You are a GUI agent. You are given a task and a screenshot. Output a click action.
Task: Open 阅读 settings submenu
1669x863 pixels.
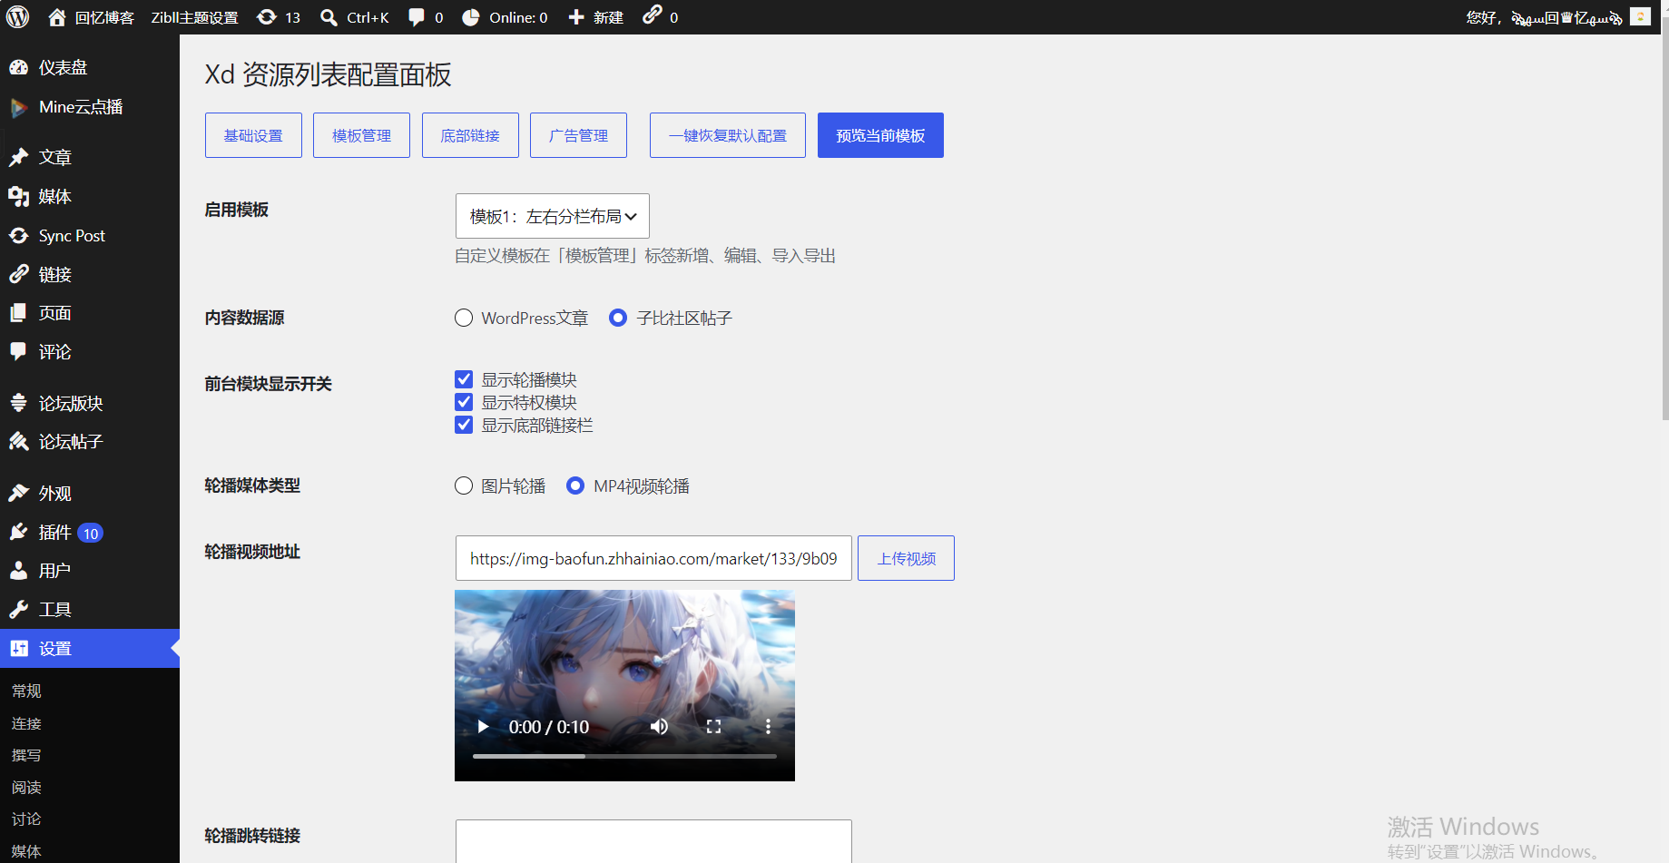26,787
